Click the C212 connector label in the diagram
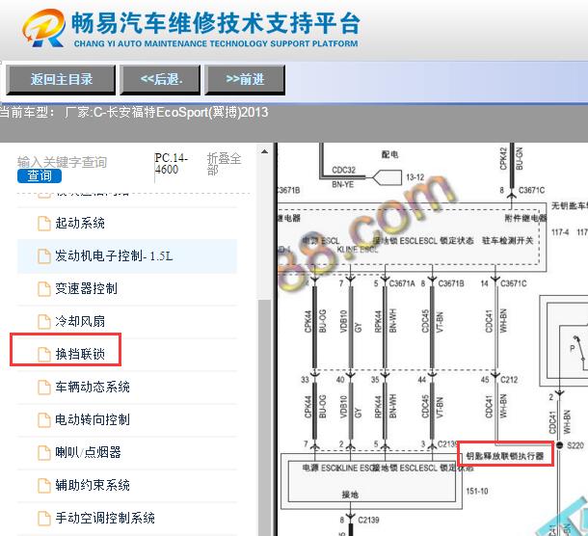 tap(509, 380)
